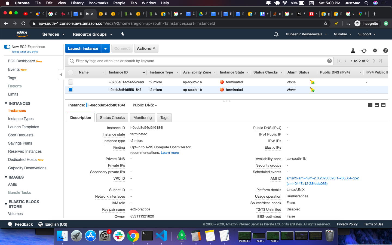Refresh the instances list
The width and height of the screenshot is (392, 245).
364,51
